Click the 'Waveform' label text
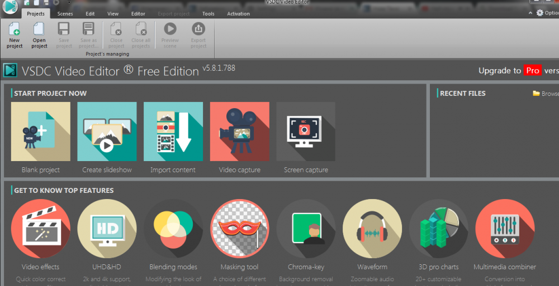 tap(372, 267)
